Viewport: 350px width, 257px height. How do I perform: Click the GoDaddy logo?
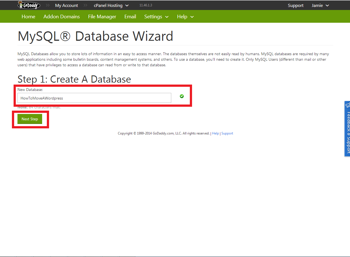coord(29,5)
